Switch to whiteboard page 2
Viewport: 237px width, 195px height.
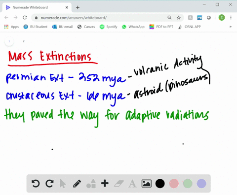(24, 41)
